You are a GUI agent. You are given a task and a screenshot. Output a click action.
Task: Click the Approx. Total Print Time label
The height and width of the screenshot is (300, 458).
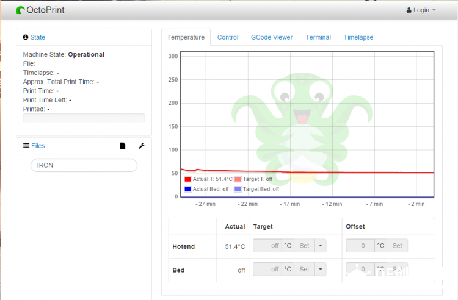click(x=59, y=82)
